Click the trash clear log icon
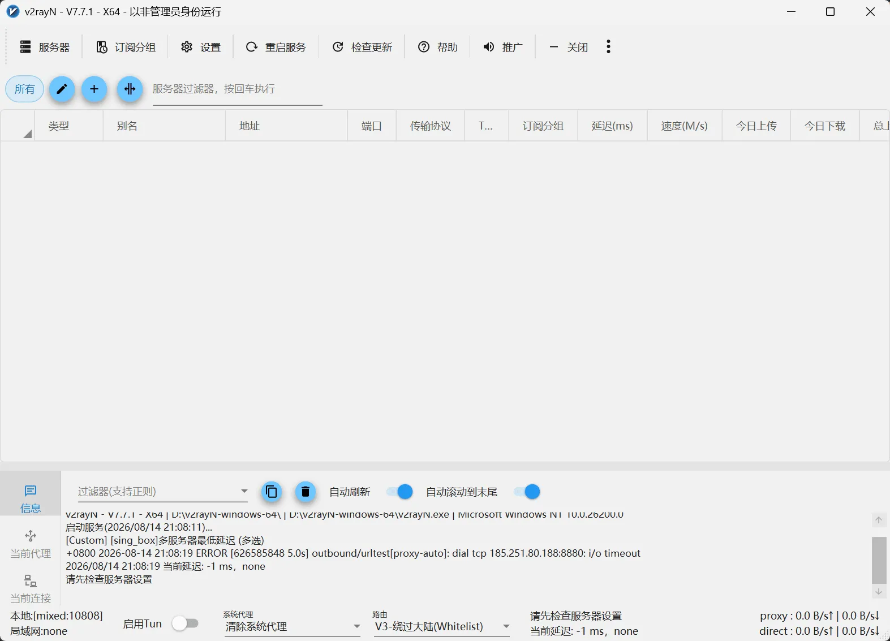890x641 pixels. [306, 492]
